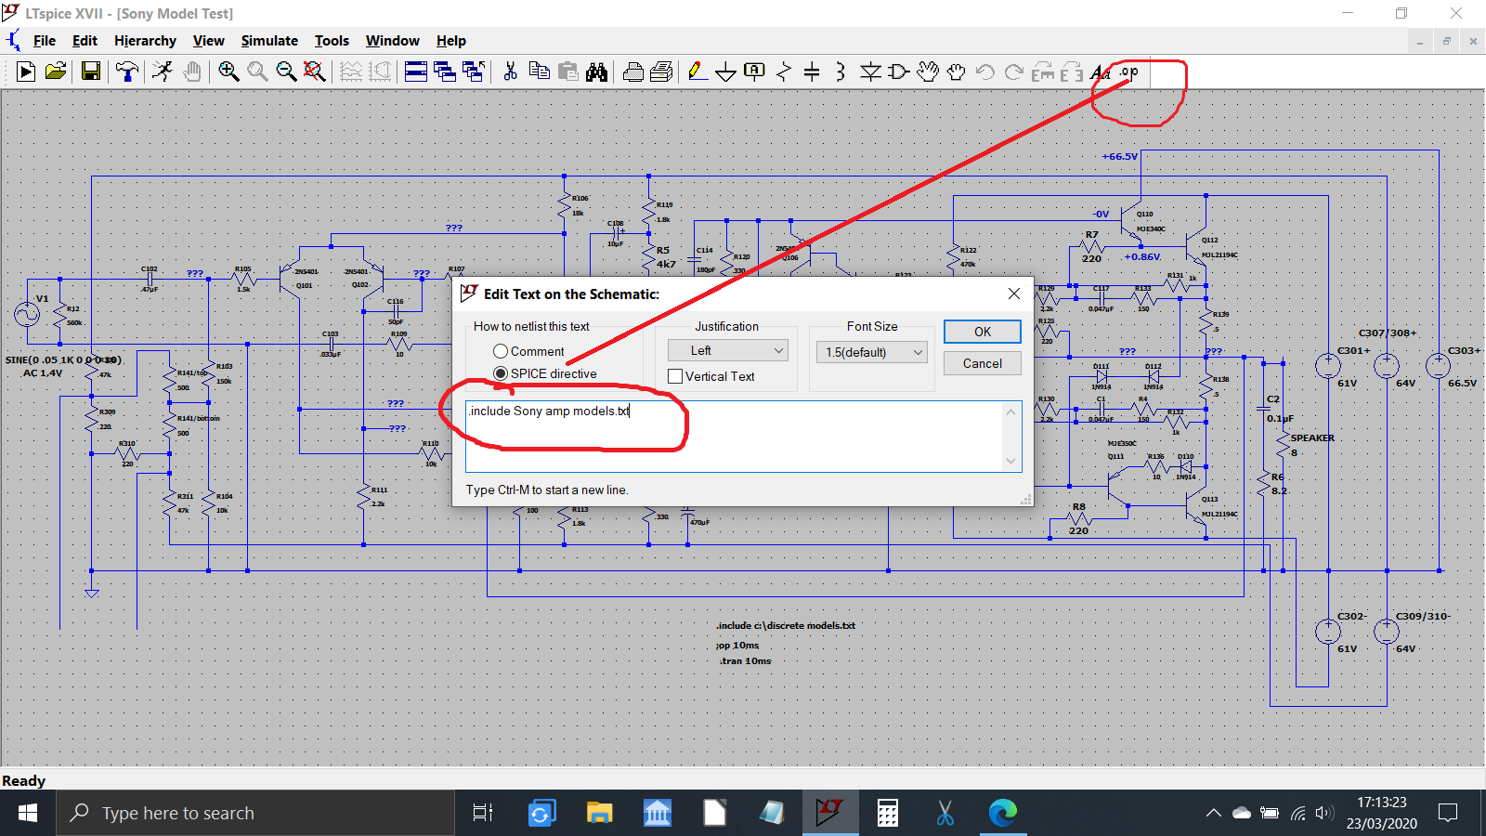This screenshot has width=1486, height=836.
Task: Cascade windows icon in toolbar
Action: pos(445,72)
